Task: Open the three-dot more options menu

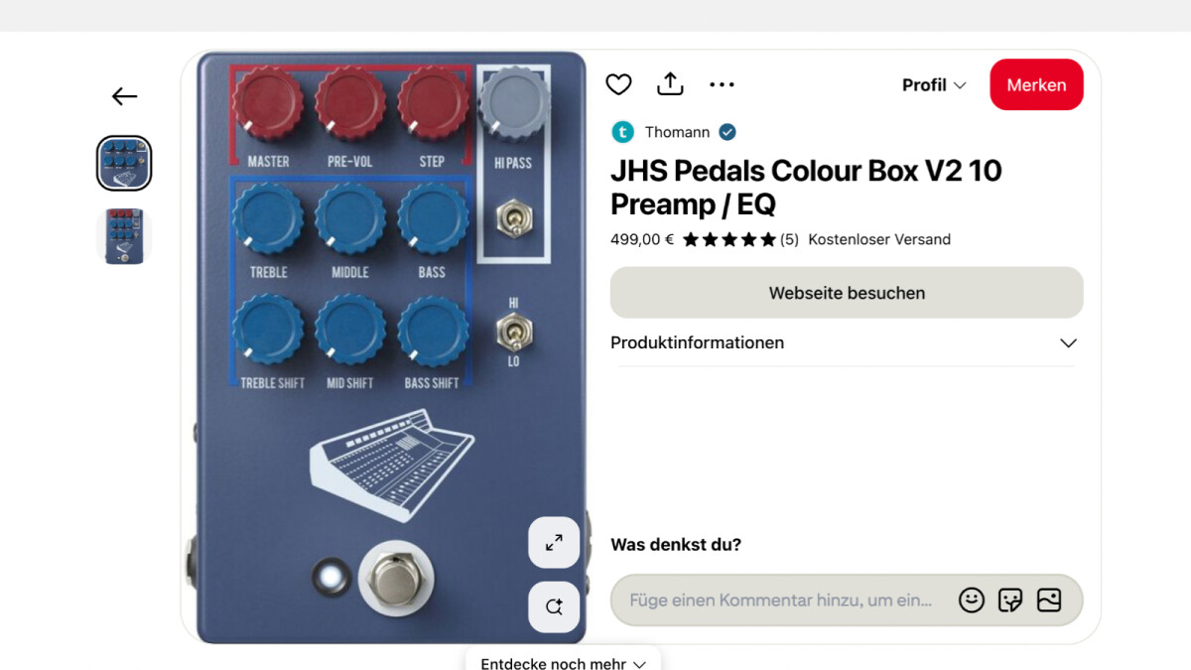Action: 723,84
